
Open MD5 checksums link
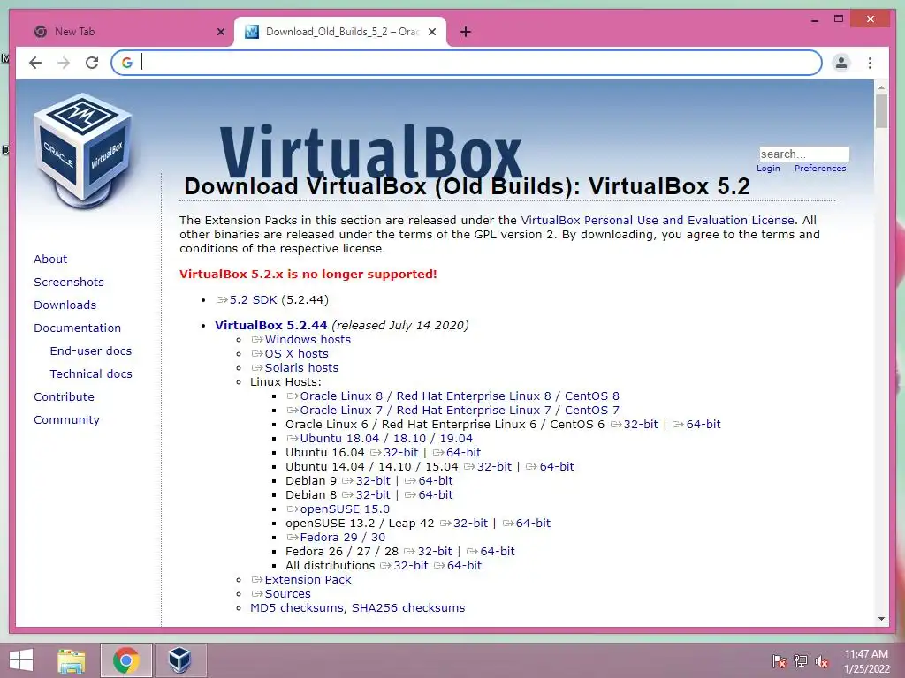point(297,607)
